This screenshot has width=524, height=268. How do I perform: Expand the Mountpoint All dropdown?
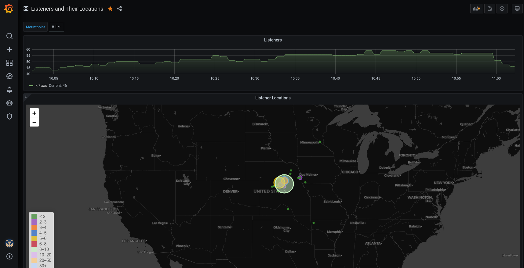pyautogui.click(x=56, y=27)
